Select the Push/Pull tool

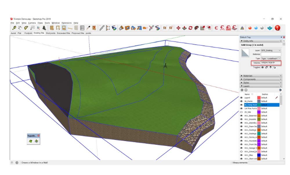[x=184, y=28]
